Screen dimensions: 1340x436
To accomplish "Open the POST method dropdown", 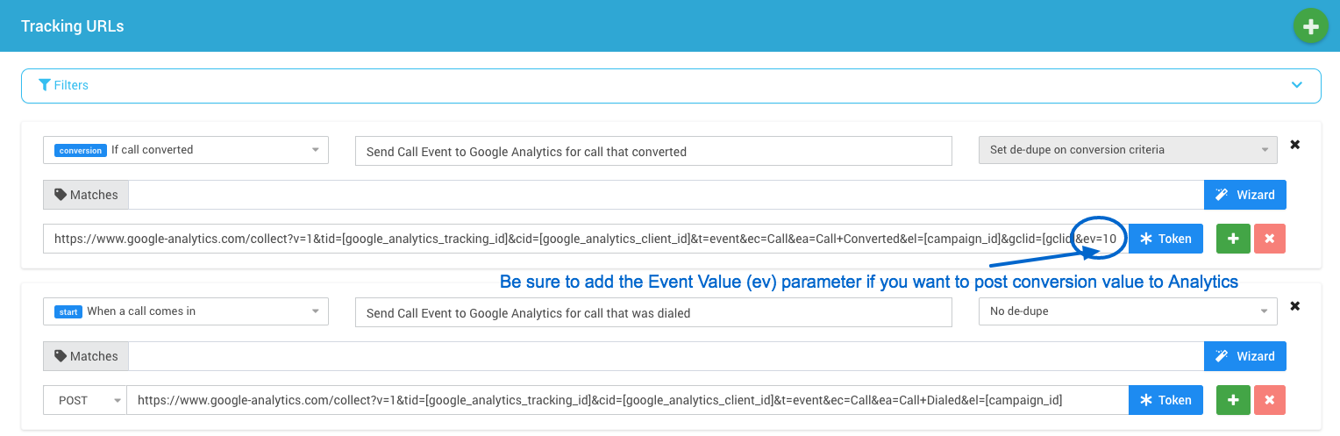I will 85,400.
